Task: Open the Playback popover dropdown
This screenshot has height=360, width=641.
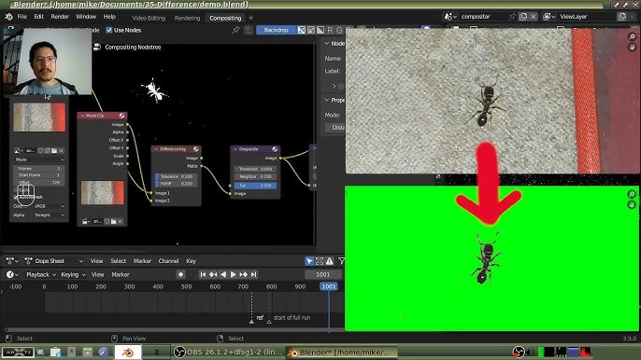Action: 41,275
